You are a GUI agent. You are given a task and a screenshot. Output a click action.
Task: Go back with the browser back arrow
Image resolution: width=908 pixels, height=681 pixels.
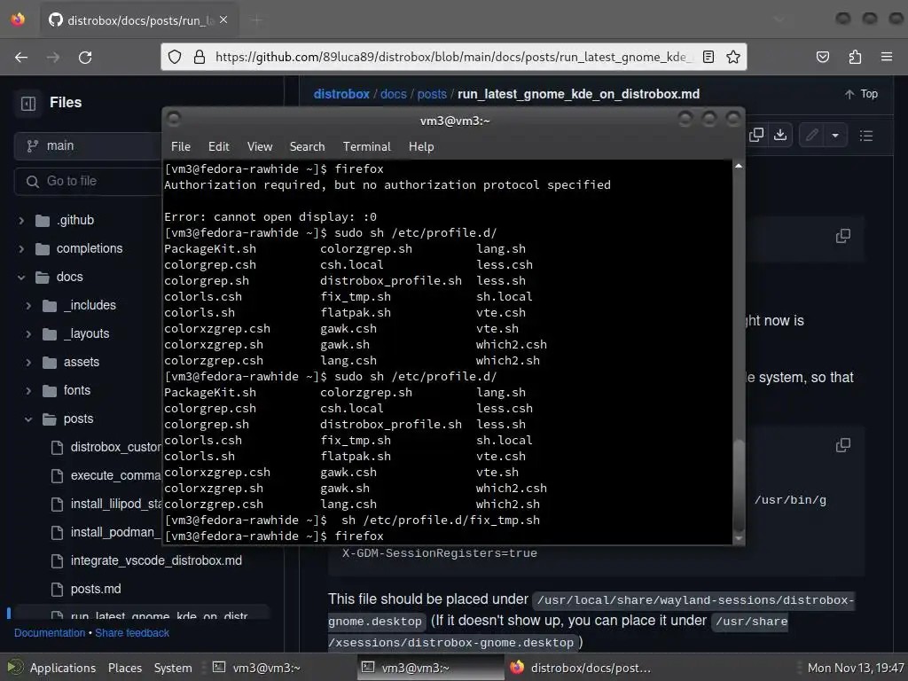coord(21,58)
